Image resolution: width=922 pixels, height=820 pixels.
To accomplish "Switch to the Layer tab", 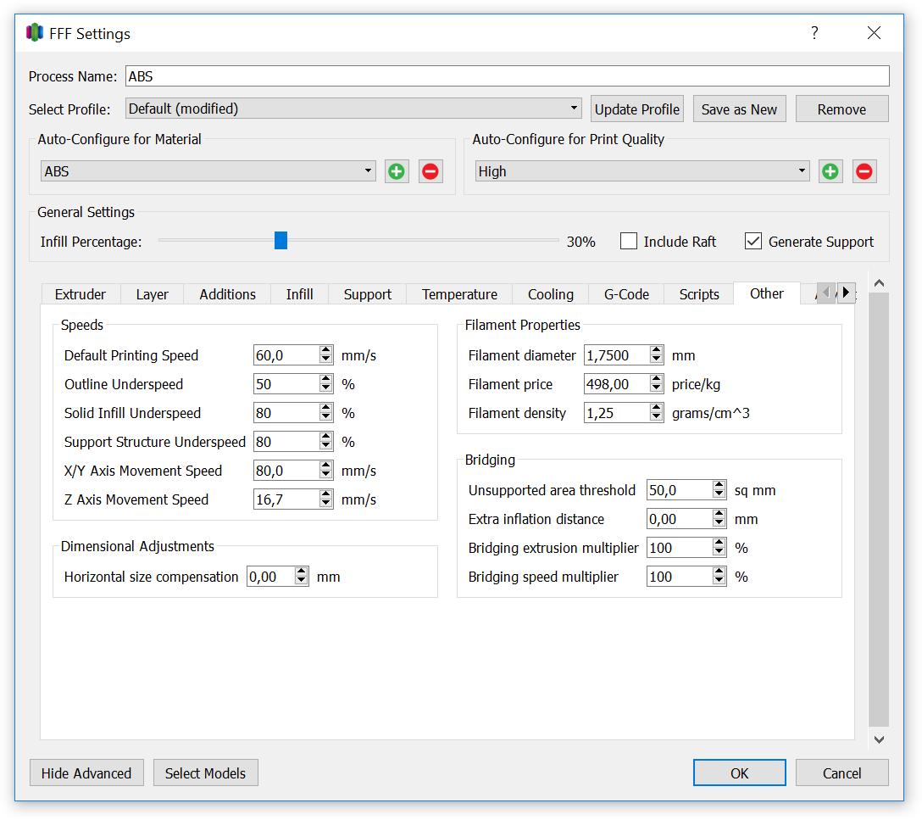I will tap(153, 294).
